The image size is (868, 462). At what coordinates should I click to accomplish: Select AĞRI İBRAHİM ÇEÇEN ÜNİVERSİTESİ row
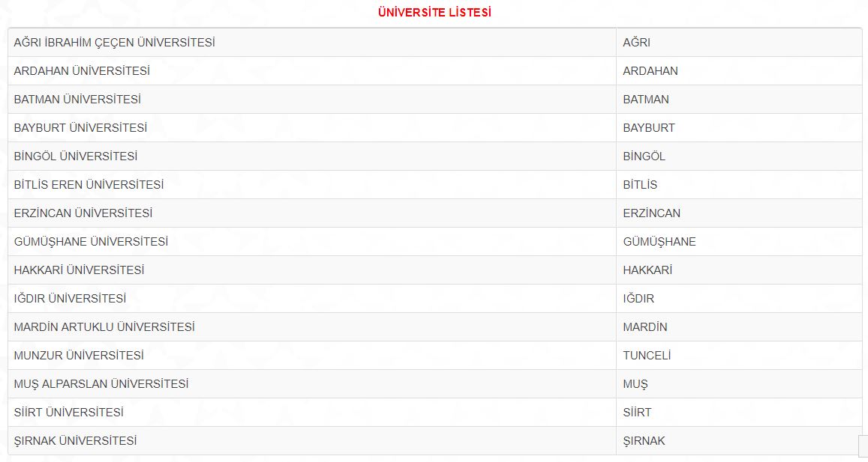coord(435,43)
